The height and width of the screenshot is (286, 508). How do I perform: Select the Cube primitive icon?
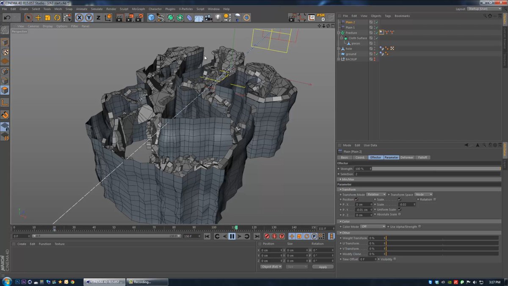click(151, 18)
